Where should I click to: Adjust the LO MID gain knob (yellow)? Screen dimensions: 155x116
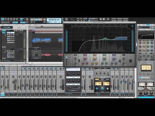[x=95, y=58]
